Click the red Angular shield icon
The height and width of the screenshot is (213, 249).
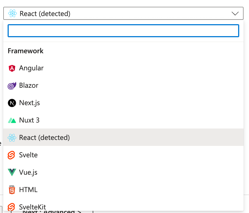coord(12,68)
